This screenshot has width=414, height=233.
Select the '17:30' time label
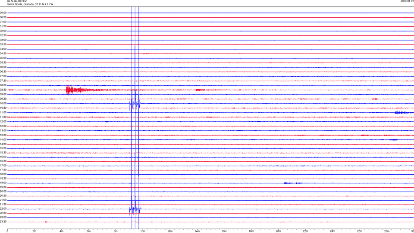point(3,170)
